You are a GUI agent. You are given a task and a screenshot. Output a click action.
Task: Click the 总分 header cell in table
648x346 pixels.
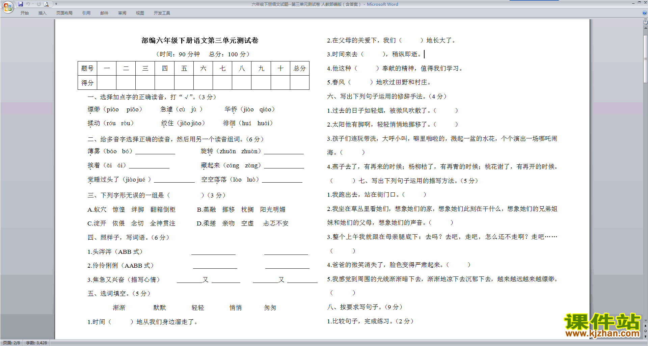300,69
